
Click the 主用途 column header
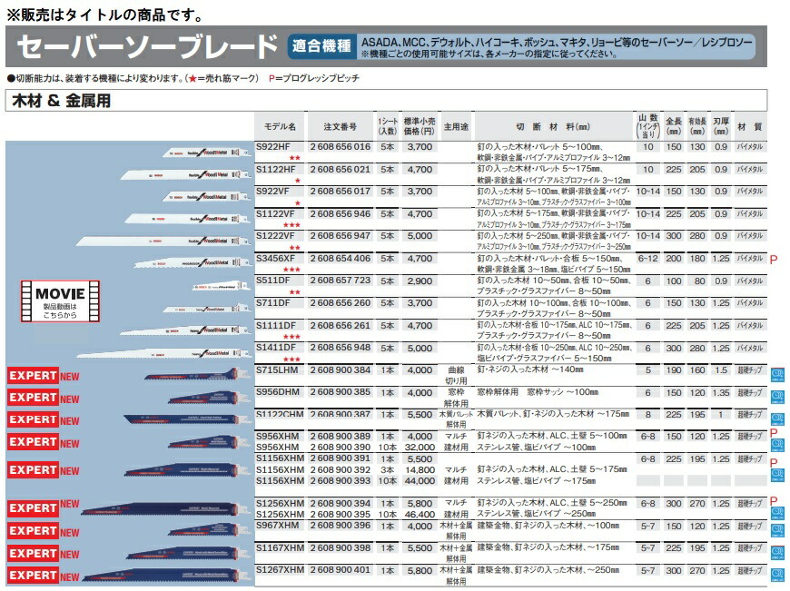456,127
